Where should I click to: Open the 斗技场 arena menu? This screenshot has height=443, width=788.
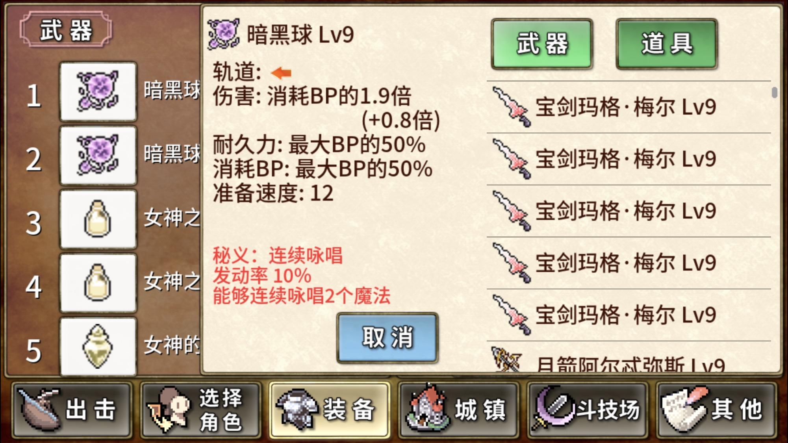tap(588, 410)
